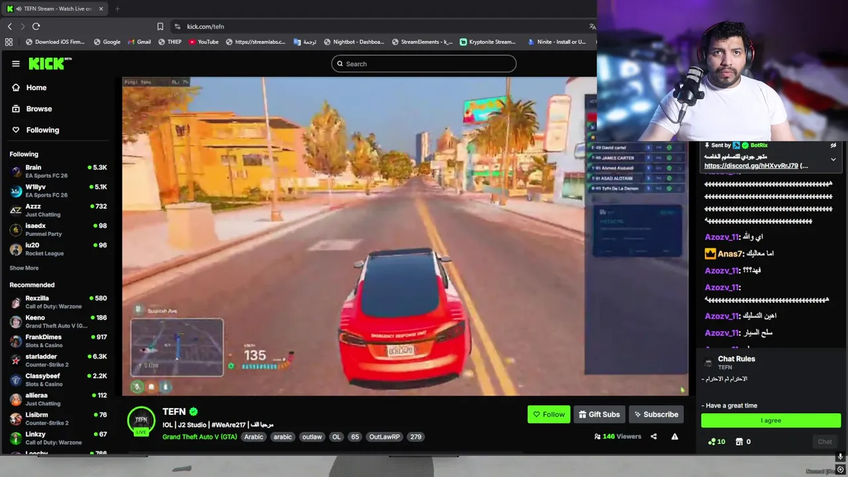Open the THIEP bookmark
Viewport: 848px width, 477px height.
[170, 42]
